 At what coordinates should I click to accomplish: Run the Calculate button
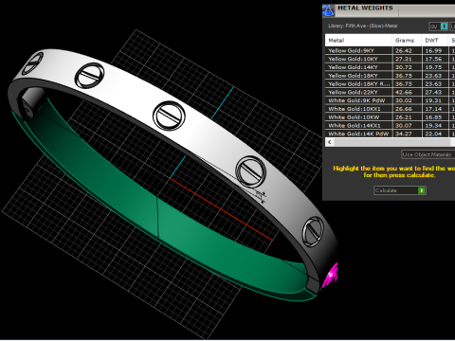(400, 190)
